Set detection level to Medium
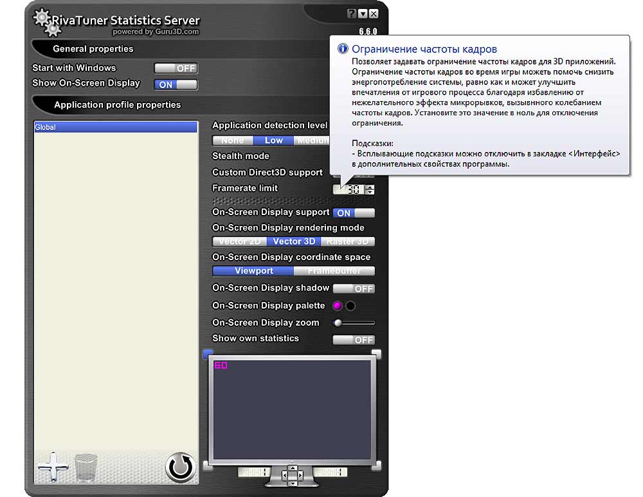Viewport: 643px width, 497px height. pos(312,140)
